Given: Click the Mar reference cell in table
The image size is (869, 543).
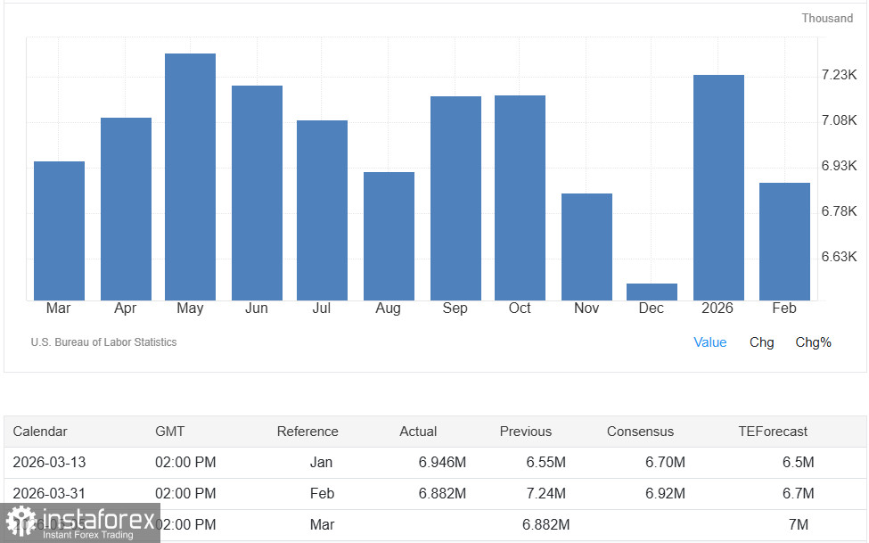Looking at the screenshot, I should (322, 524).
